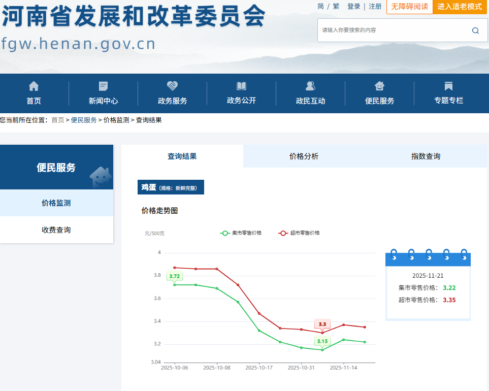
Task: Click the 政务公开 open book icon
Action: coord(241,86)
